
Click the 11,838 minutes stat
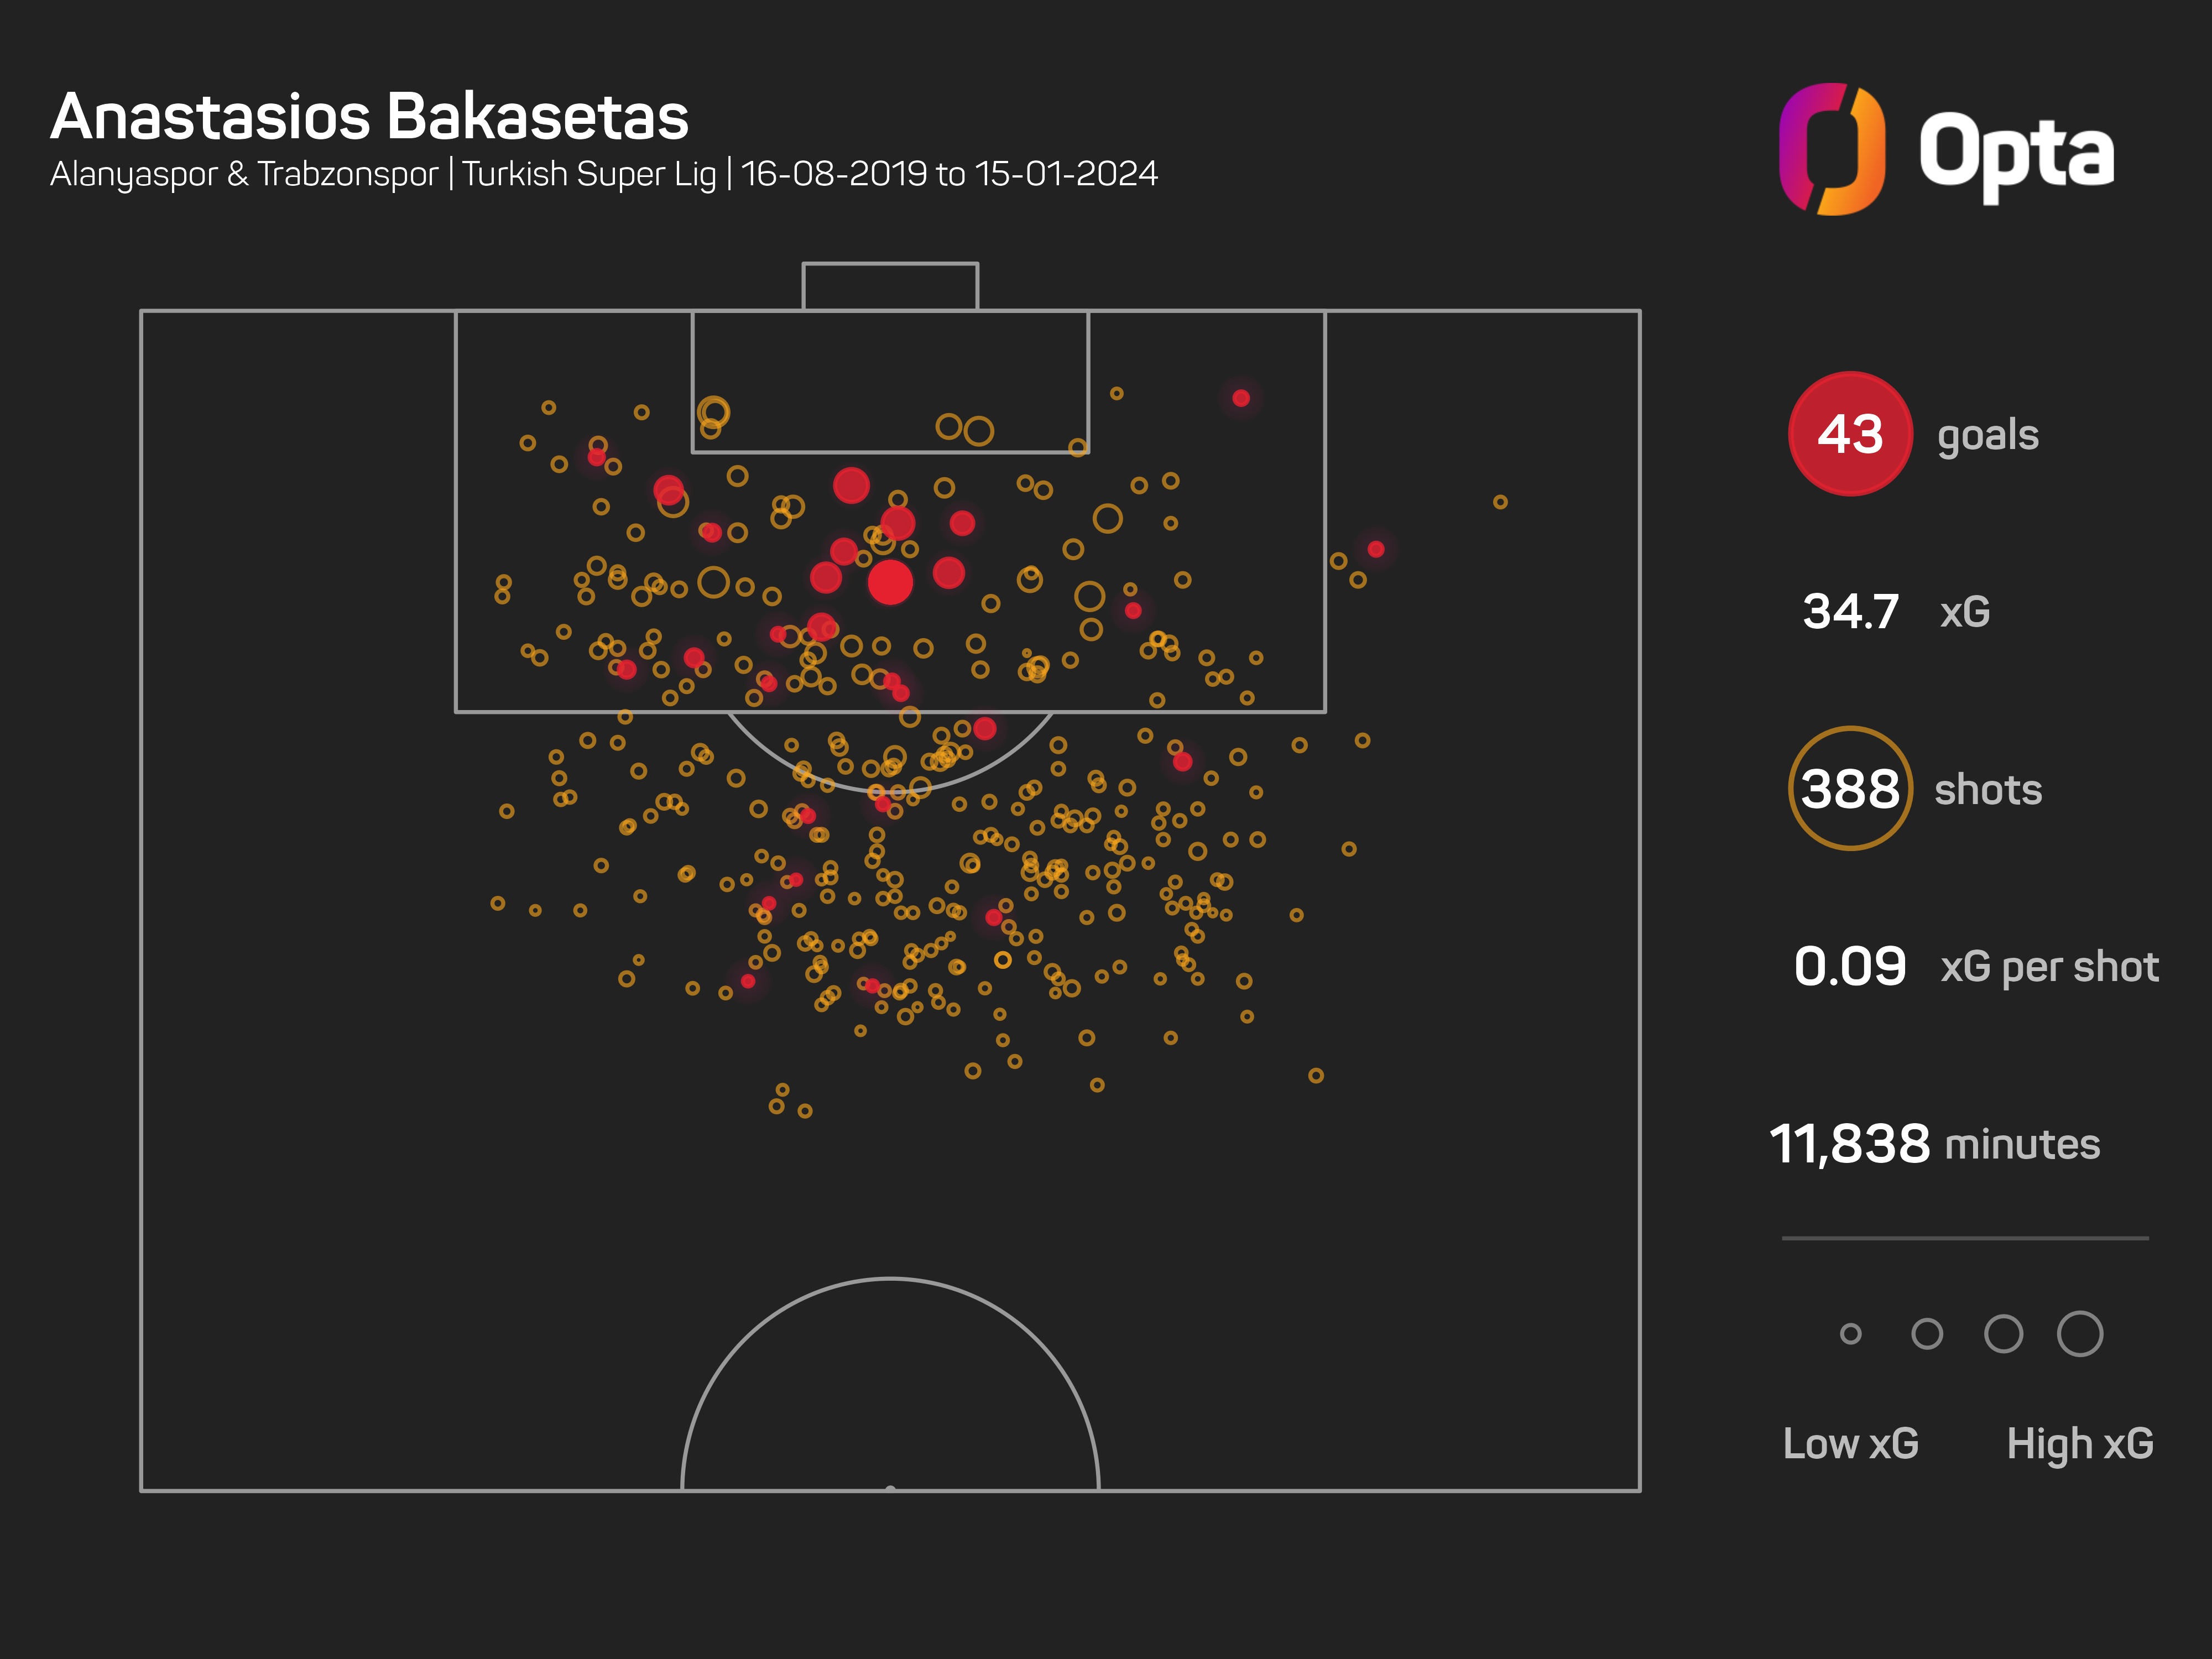1849,1144
